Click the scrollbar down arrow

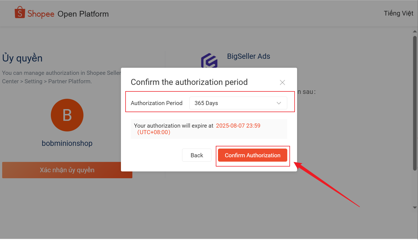[415, 208]
